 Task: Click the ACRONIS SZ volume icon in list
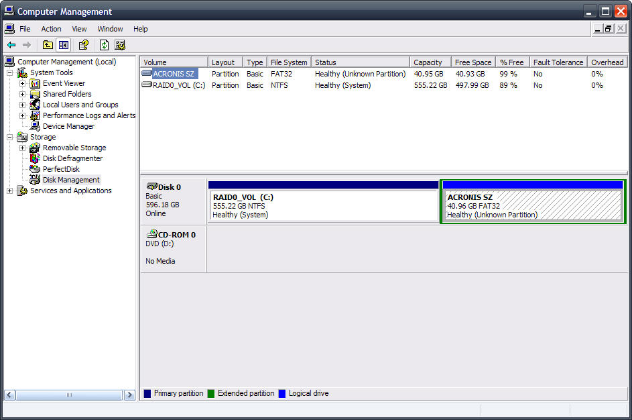tap(147, 73)
